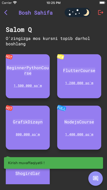Screen dimensions: 107x190
Task: Click the 1.400.000 so'm price
Action: (79, 135)
